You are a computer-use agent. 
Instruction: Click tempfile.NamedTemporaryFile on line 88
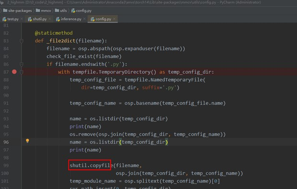[163, 79]
